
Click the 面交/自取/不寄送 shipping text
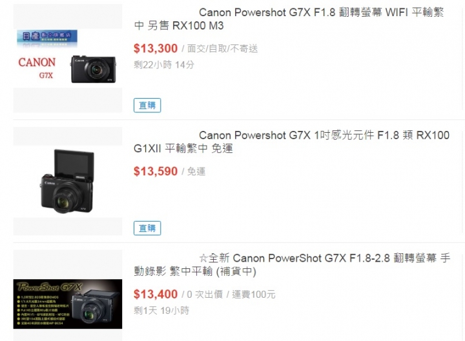(x=222, y=48)
